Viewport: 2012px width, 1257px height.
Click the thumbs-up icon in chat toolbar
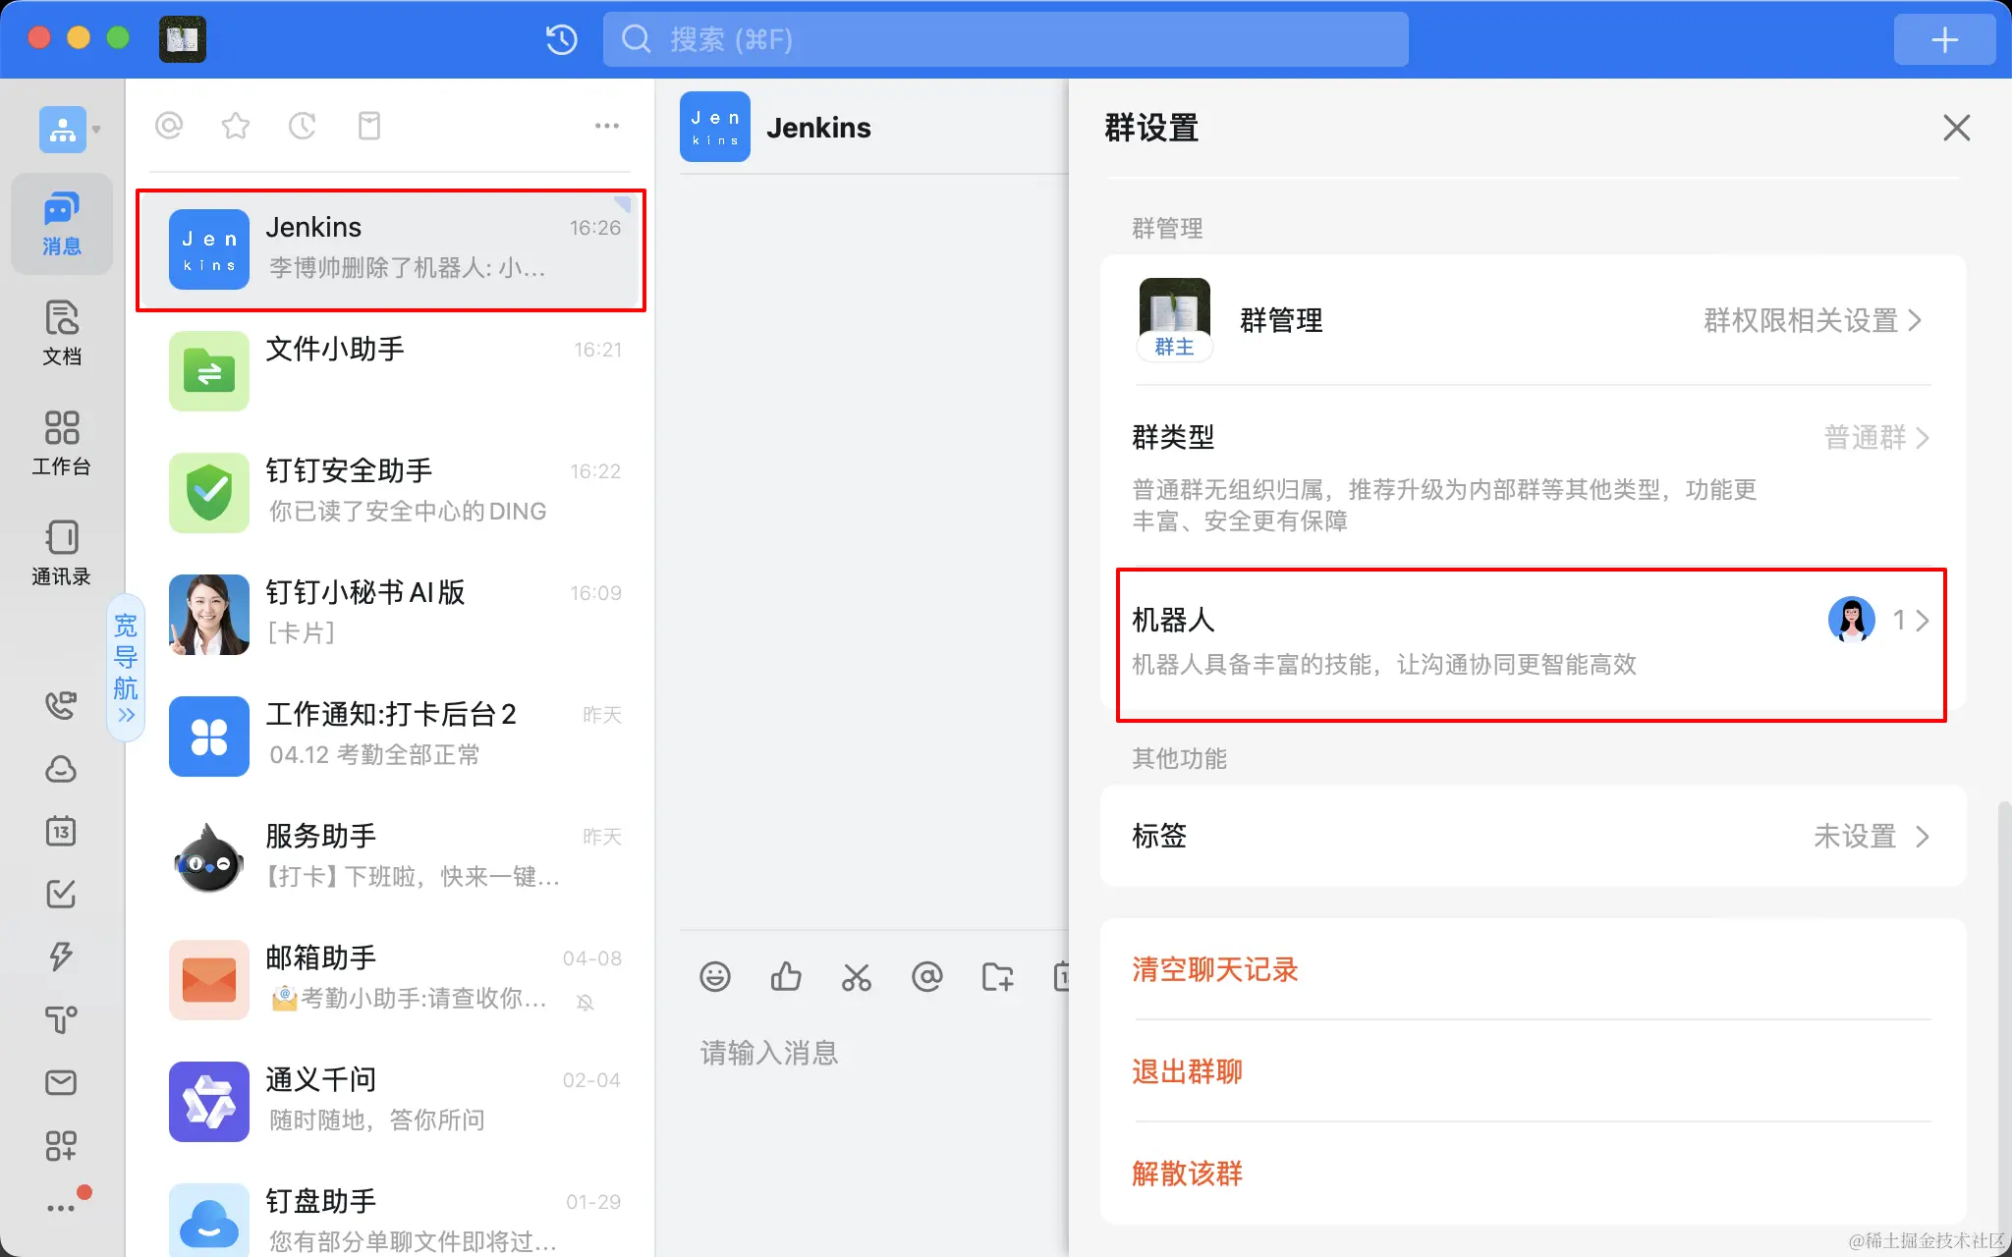(x=785, y=976)
